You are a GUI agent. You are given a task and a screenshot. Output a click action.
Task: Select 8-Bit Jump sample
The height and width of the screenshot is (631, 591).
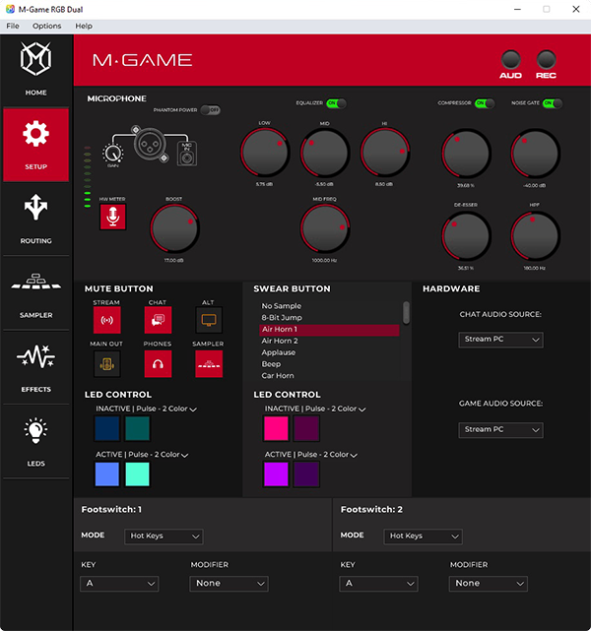pos(329,318)
